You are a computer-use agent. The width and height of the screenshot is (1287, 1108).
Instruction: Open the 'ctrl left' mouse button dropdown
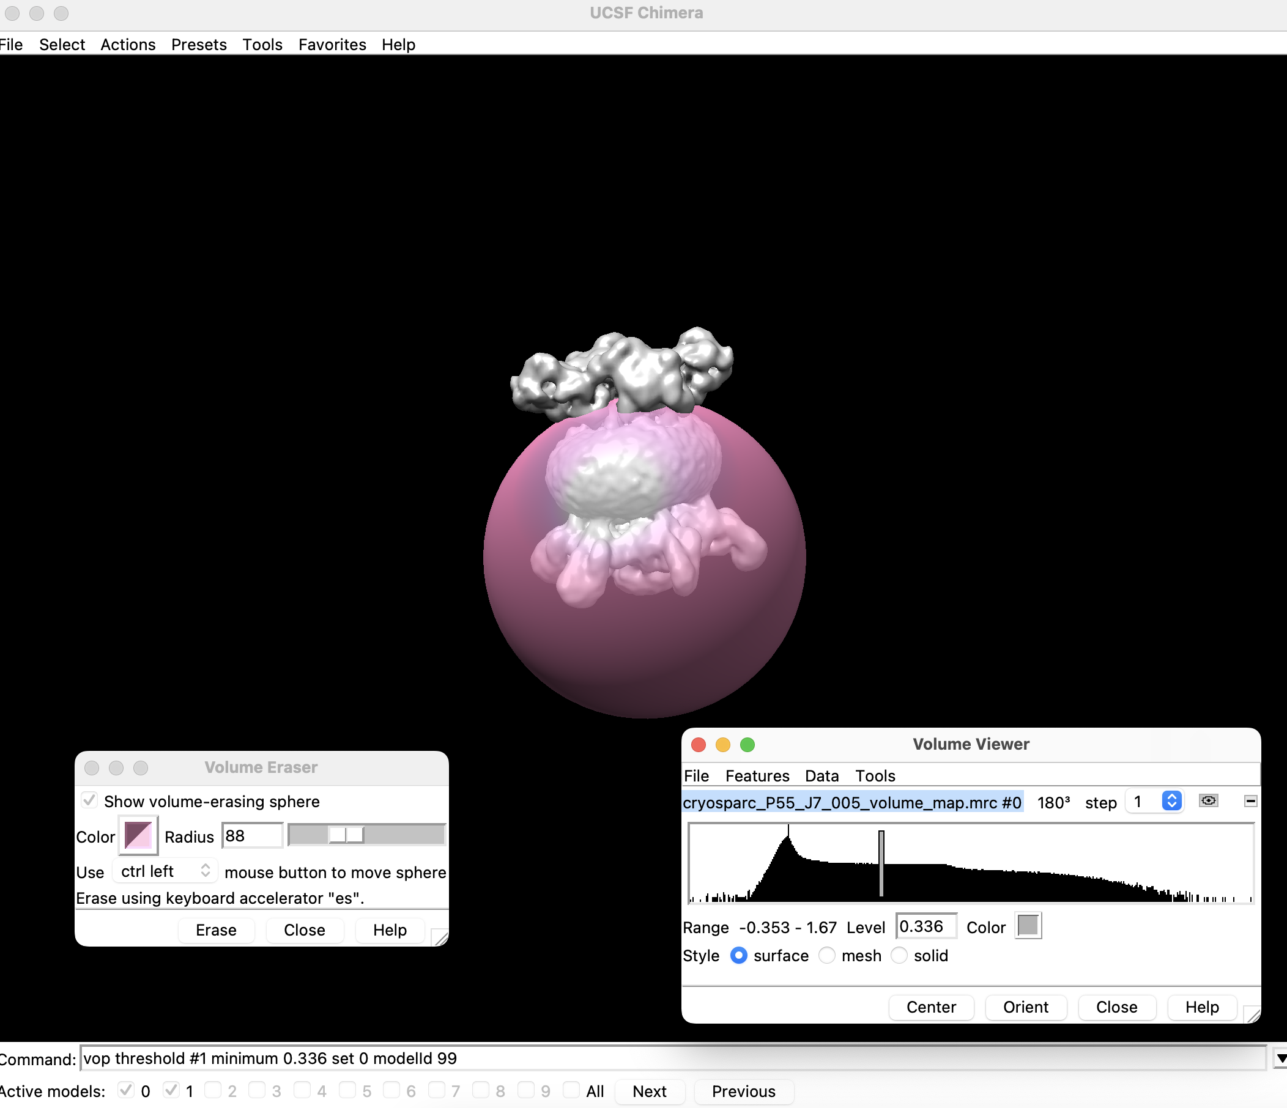coord(164,871)
